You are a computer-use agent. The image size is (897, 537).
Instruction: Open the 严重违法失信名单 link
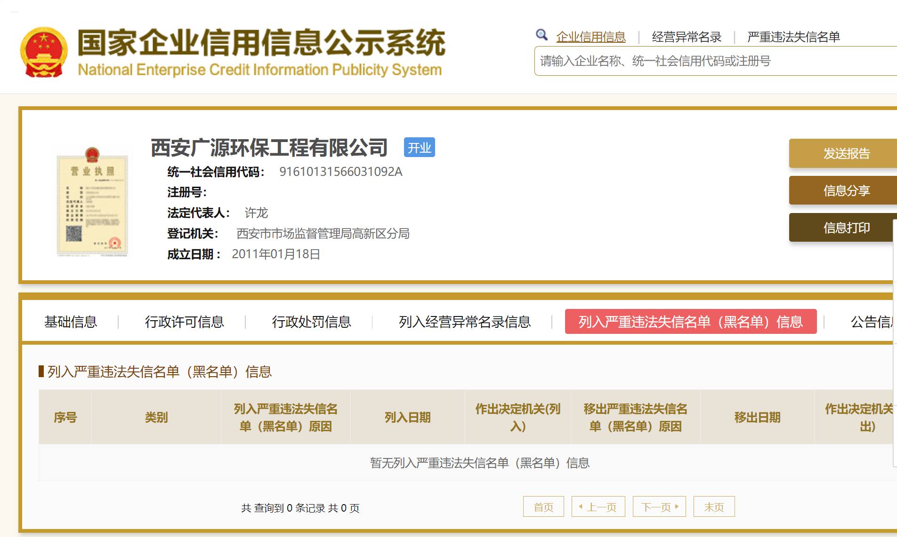tap(793, 37)
